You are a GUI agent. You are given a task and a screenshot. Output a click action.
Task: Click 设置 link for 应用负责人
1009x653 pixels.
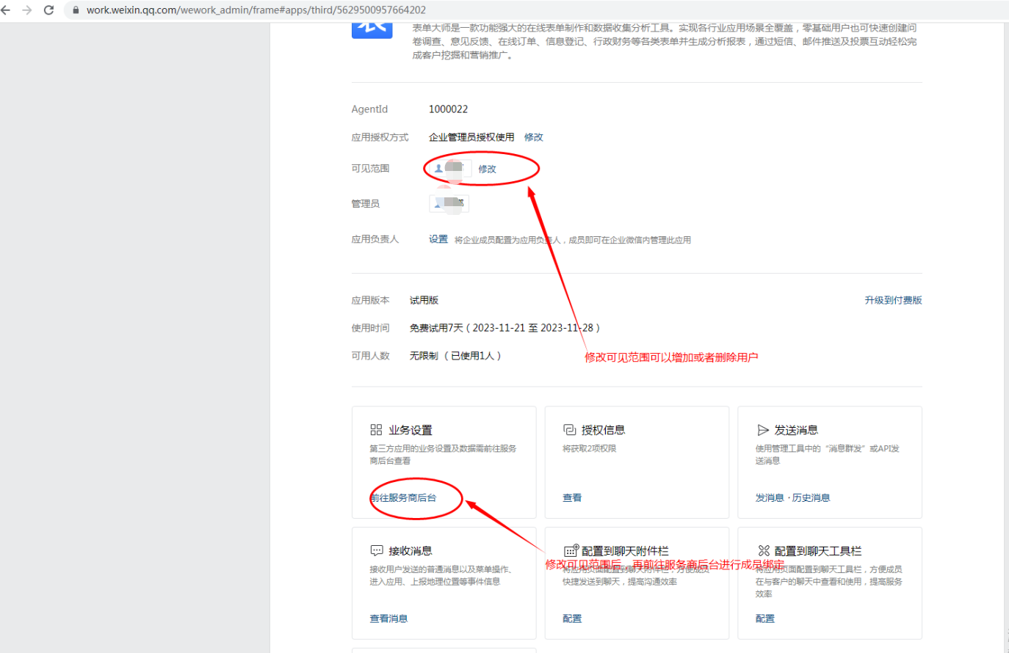(x=438, y=239)
